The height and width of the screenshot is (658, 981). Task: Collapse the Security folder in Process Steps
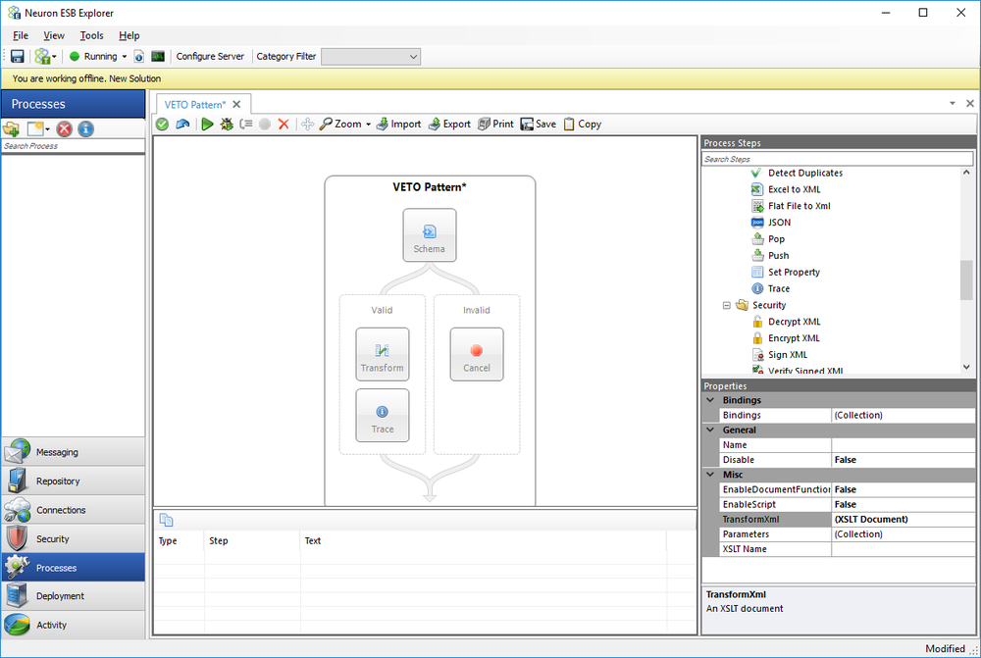(x=726, y=305)
